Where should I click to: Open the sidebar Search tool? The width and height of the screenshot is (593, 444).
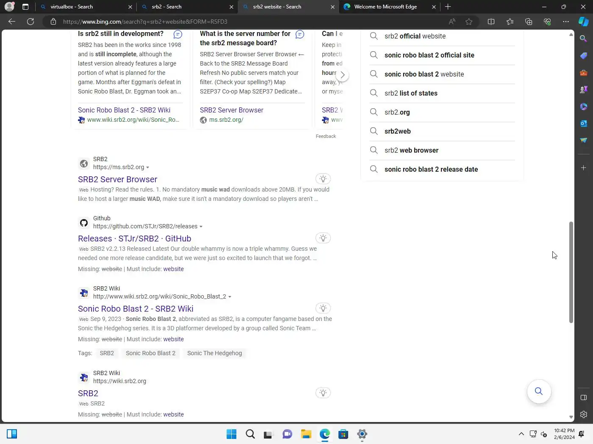click(x=584, y=39)
